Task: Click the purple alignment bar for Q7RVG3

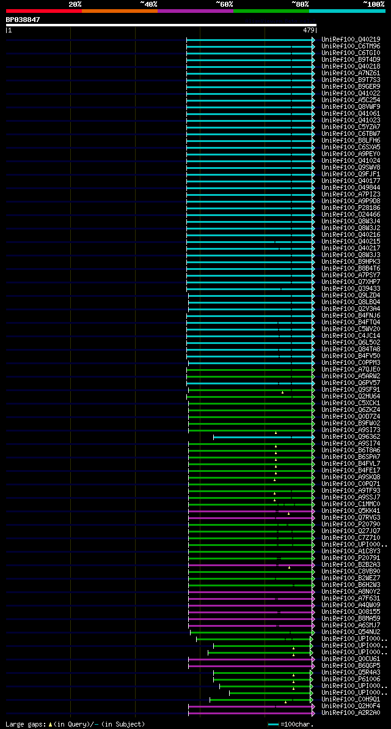Action: 251,518
